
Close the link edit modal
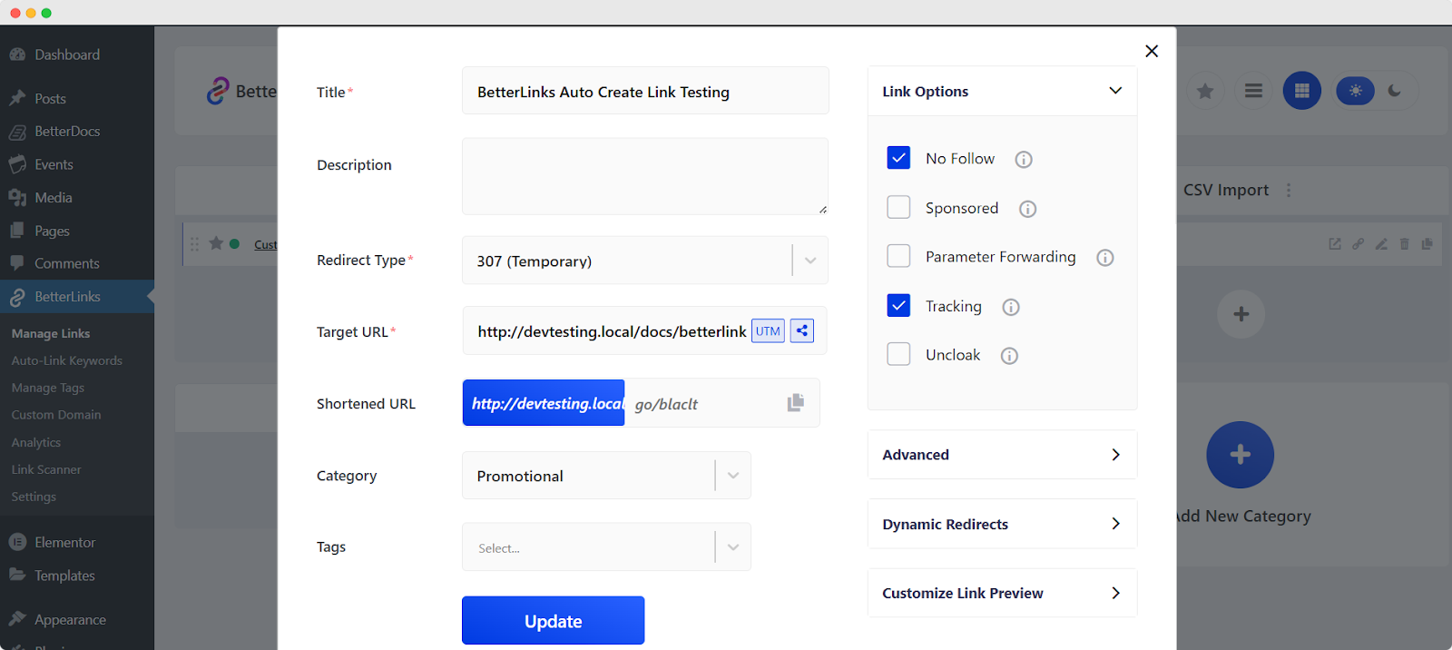coord(1152,51)
